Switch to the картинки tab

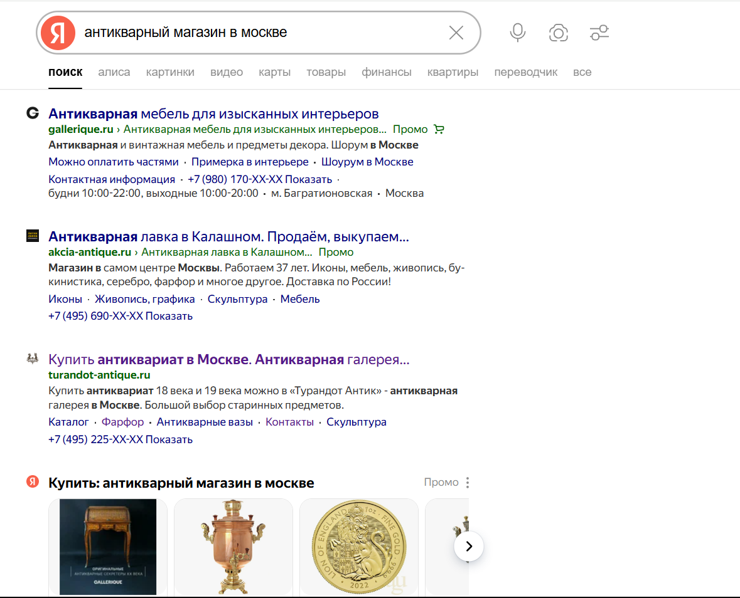(x=170, y=72)
